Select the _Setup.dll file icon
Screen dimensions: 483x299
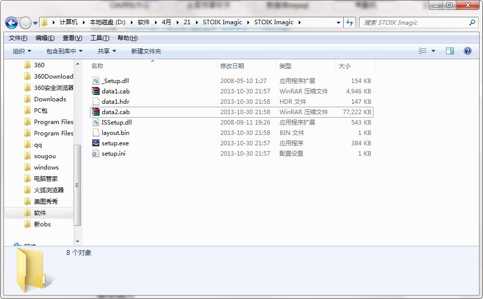(x=96, y=81)
